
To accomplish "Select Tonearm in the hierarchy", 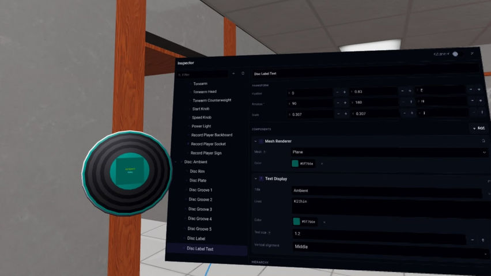I will coord(201,84).
